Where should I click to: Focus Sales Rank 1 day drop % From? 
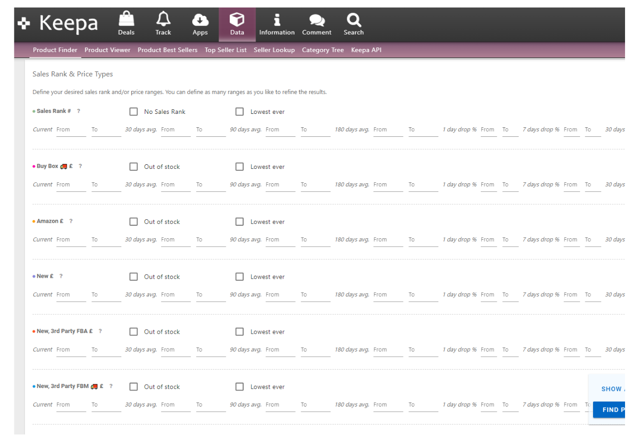(x=489, y=130)
